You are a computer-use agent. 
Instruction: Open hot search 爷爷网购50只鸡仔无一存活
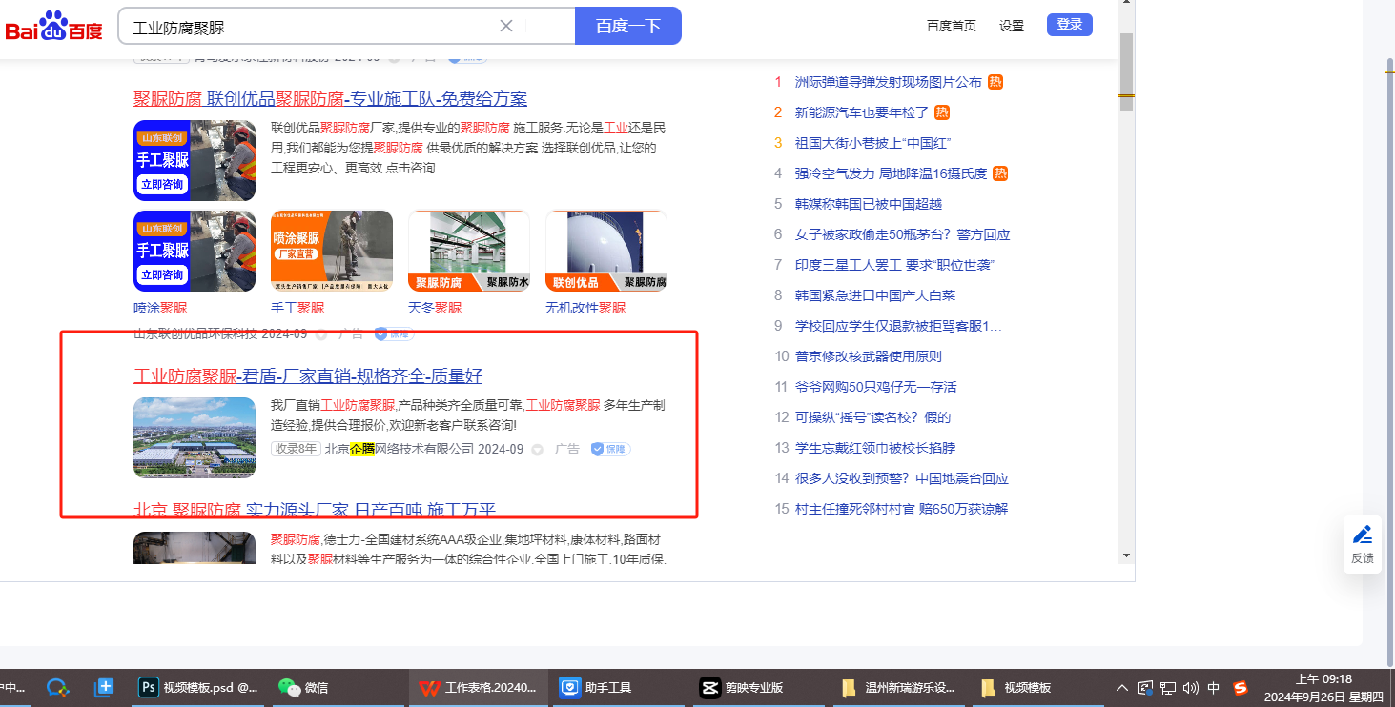[875, 387]
